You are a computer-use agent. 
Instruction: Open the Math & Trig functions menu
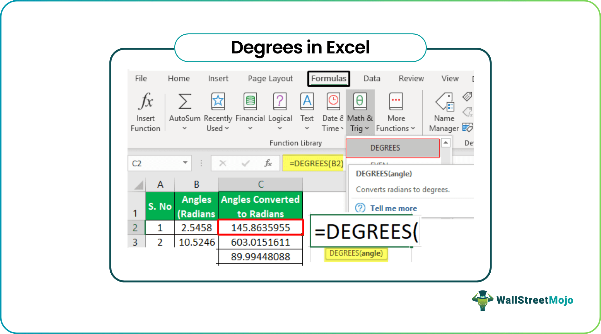(360, 111)
